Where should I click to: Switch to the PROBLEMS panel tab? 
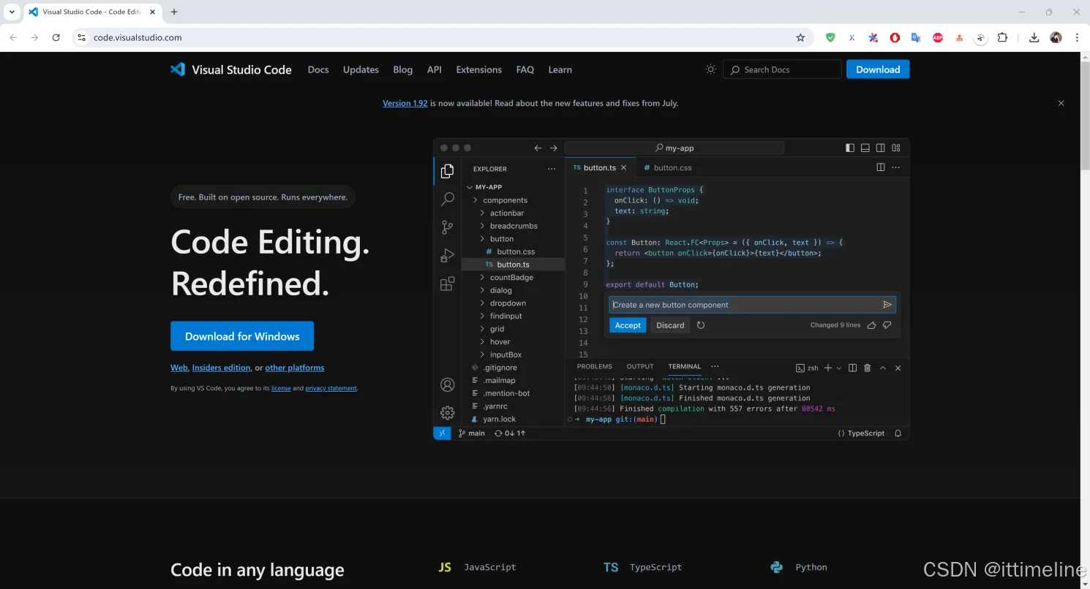click(x=594, y=367)
